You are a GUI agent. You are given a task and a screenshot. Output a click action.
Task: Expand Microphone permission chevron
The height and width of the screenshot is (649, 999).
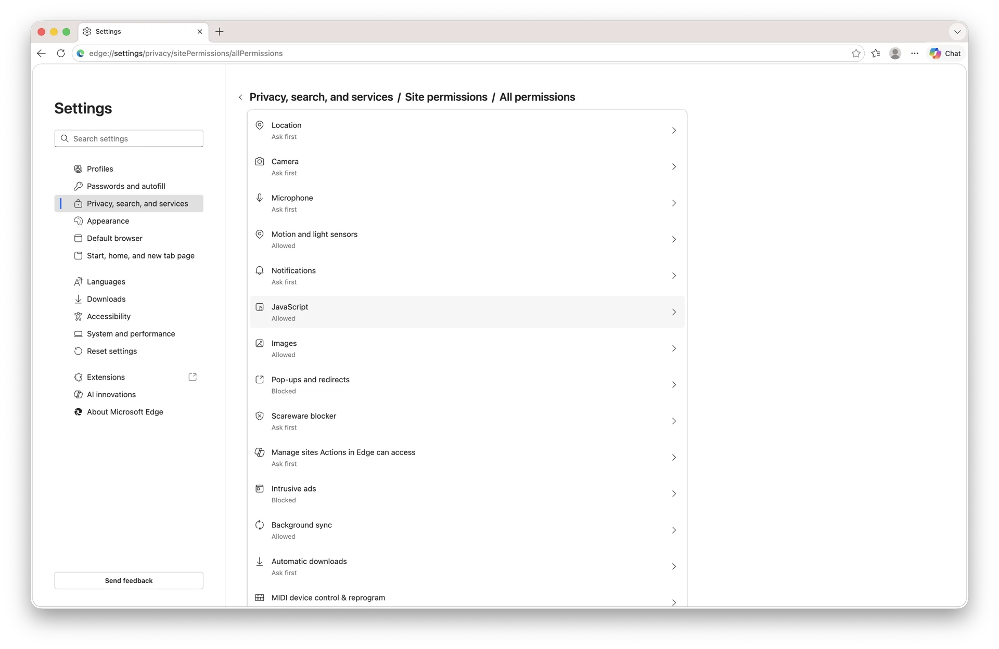pyautogui.click(x=674, y=203)
